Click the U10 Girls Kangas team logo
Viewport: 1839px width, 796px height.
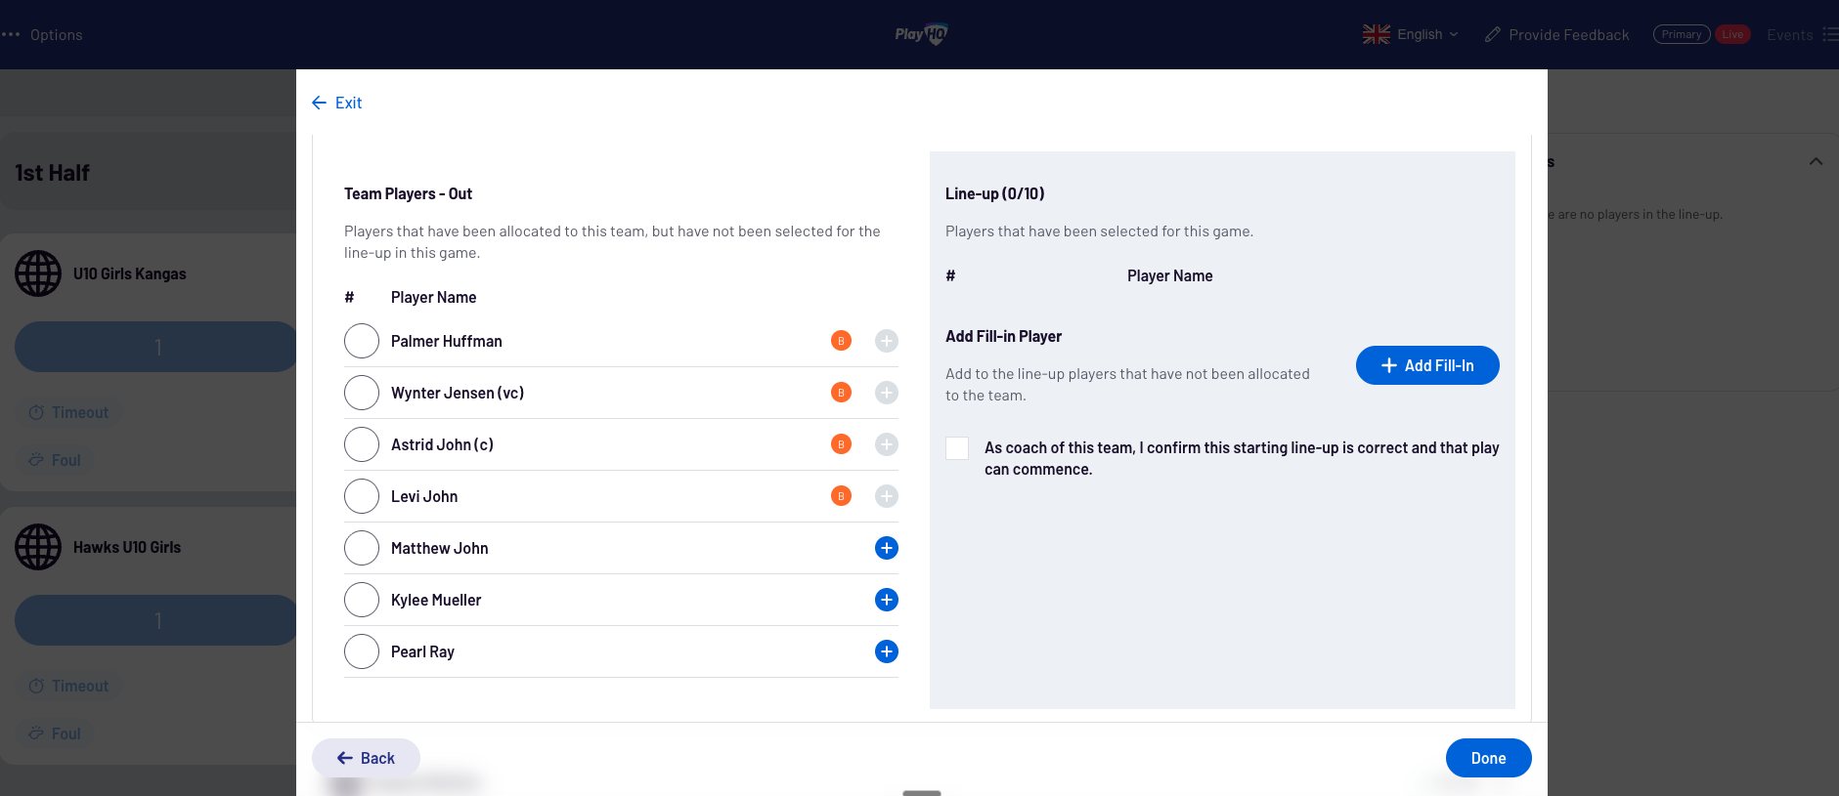click(38, 273)
